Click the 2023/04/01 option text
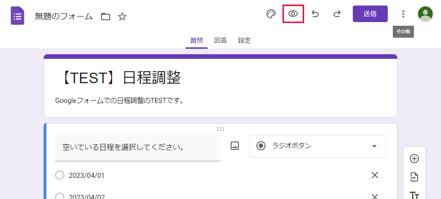The width and height of the screenshot is (441, 199). [87, 176]
